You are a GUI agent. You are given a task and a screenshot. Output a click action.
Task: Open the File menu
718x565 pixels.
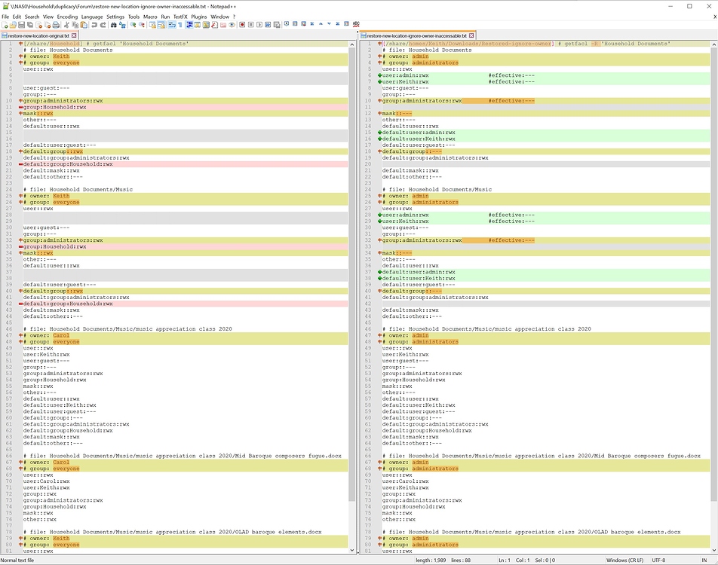pos(5,17)
